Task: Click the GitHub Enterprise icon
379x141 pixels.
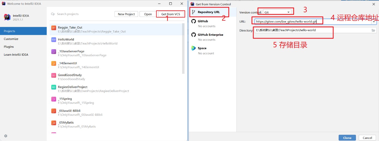Action: coord(194,35)
